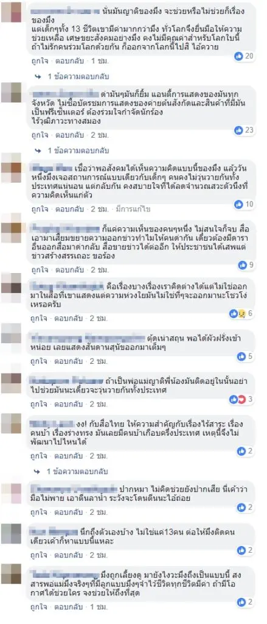Image resolution: width=267 pixels, height=624 pixels.
Task: Click like reaction icon showing 23
Action: click(239, 130)
